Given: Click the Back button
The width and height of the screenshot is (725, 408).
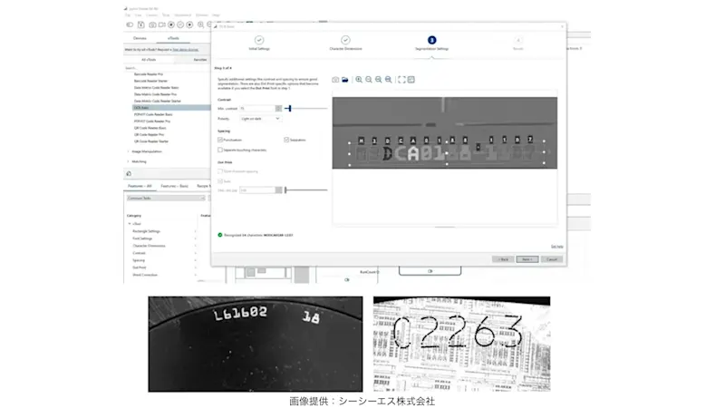Looking at the screenshot, I should (x=503, y=259).
